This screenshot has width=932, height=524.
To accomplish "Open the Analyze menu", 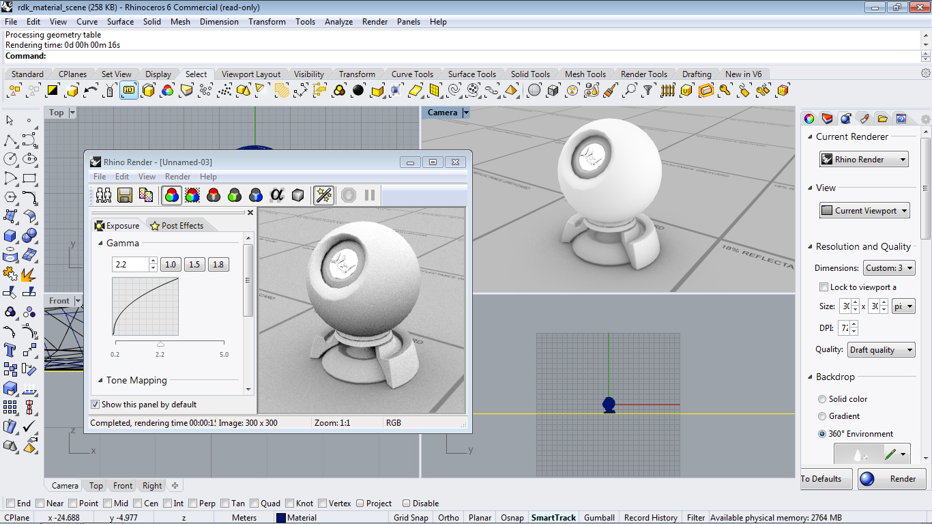I will [x=338, y=22].
